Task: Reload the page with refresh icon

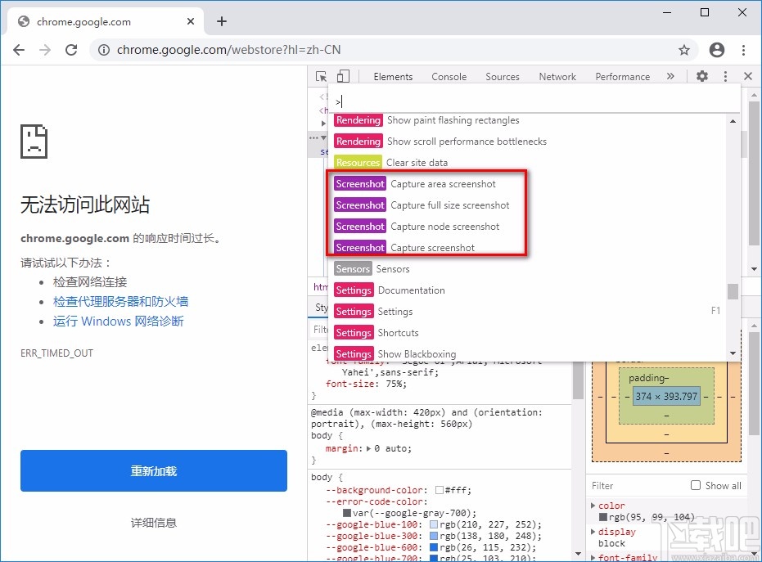Action: tap(71, 50)
